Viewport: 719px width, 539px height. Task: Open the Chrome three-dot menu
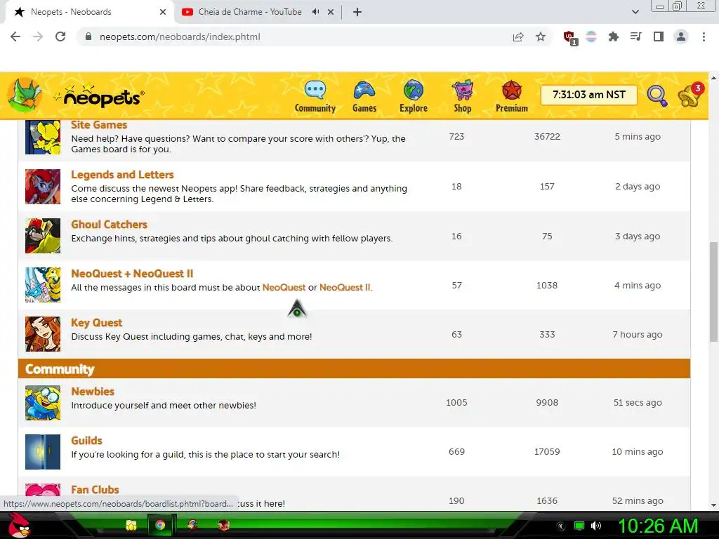(x=704, y=36)
